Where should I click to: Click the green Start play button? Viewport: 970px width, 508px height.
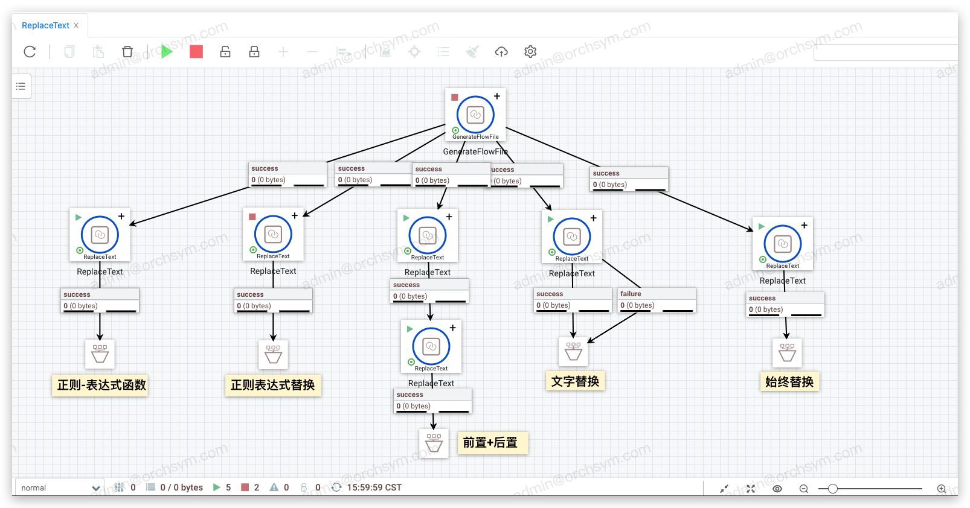(167, 52)
